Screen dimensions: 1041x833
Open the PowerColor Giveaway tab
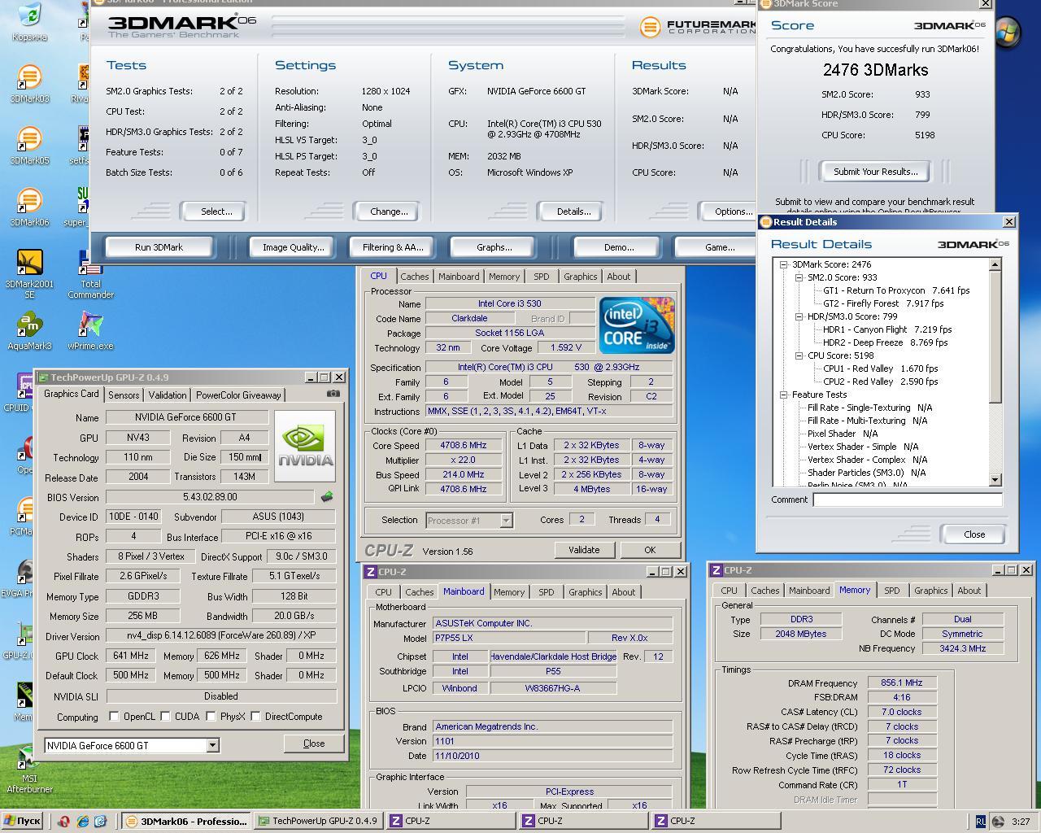(238, 395)
